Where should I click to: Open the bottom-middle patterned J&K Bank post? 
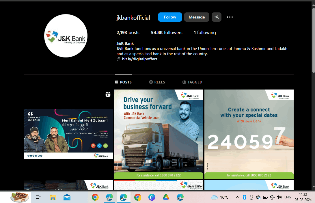pyautogui.click(x=159, y=185)
